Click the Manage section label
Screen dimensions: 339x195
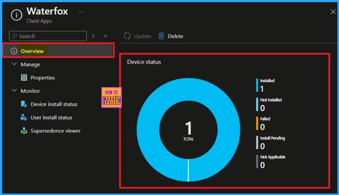[x=30, y=65]
